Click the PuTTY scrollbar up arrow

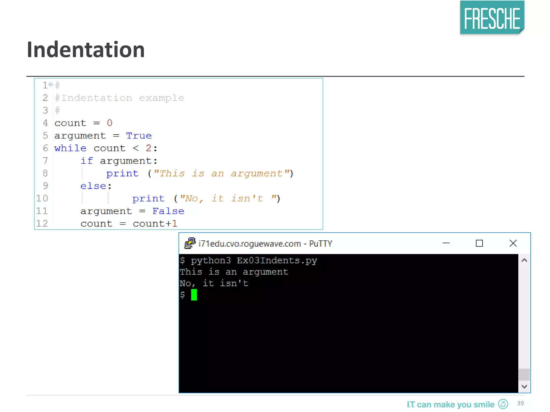524,260
